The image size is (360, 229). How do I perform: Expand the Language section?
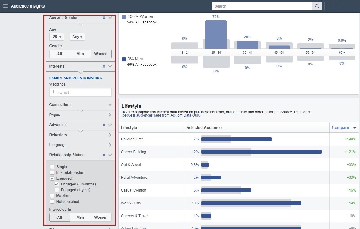pos(110,145)
